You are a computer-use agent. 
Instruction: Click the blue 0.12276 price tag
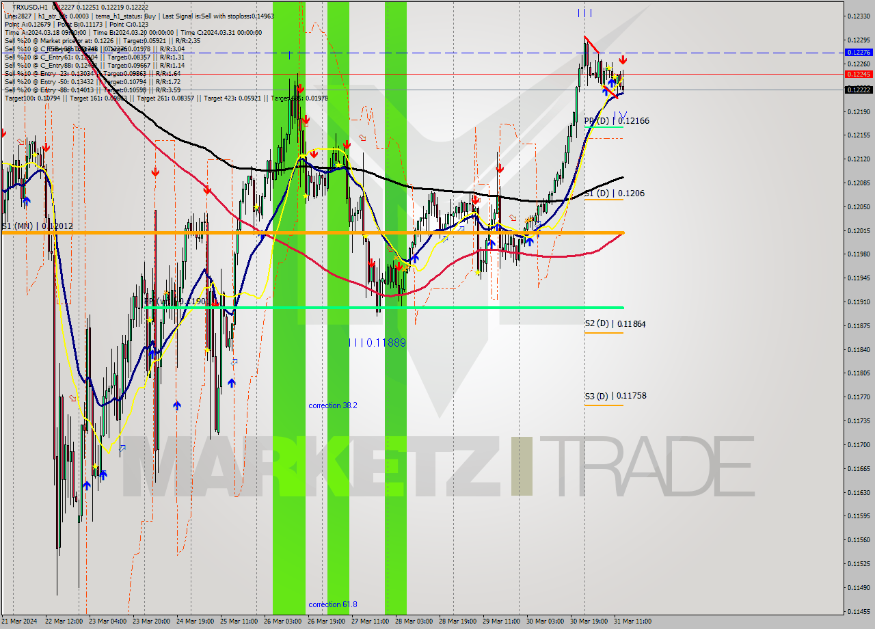[x=858, y=52]
